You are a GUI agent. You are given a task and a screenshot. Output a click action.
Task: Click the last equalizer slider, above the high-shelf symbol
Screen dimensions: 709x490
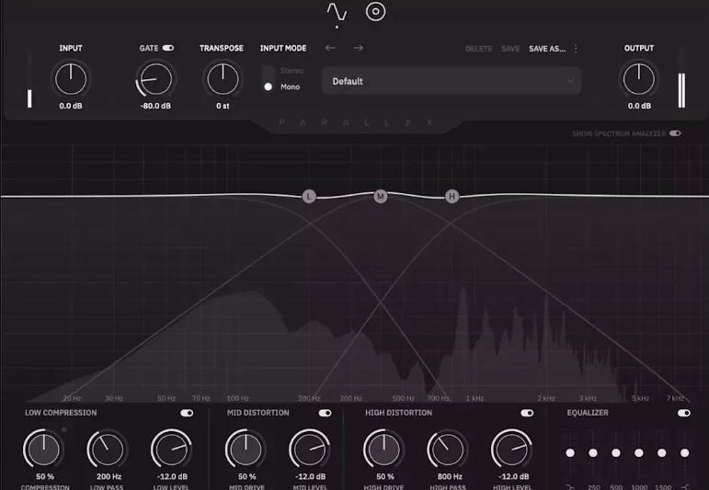tap(684, 453)
